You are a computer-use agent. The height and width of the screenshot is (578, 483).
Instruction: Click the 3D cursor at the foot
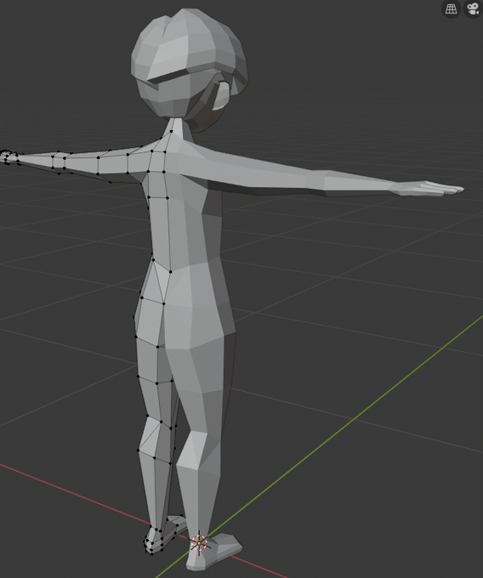(199, 543)
